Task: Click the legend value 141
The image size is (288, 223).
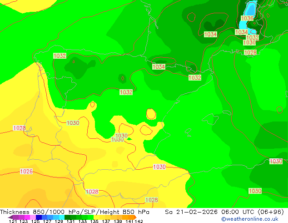Action: pyautogui.click(x=129, y=221)
